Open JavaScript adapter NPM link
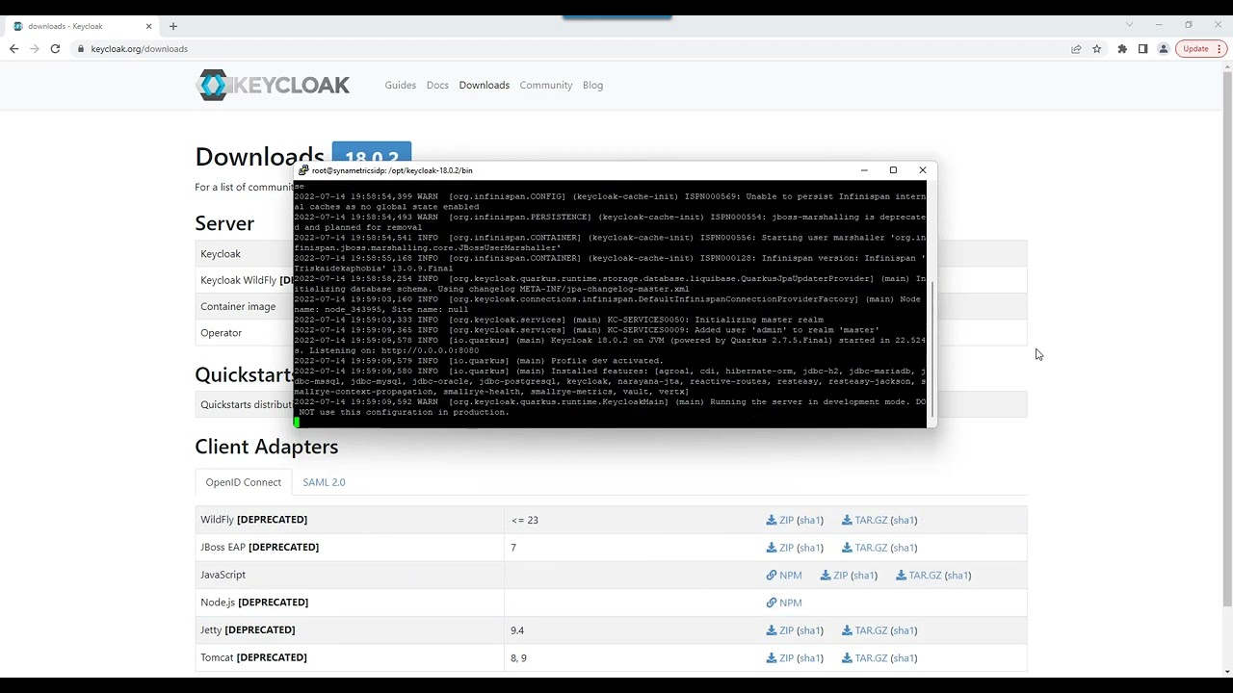 pyautogui.click(x=784, y=576)
